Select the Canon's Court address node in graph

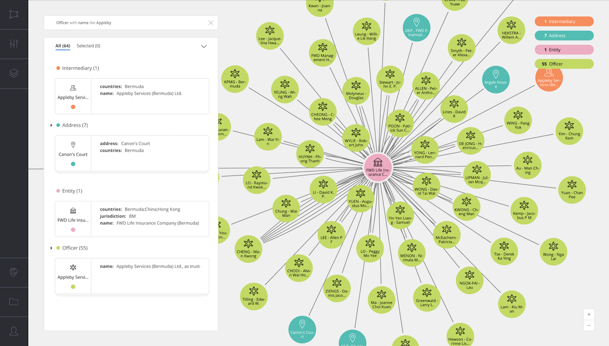(302, 329)
